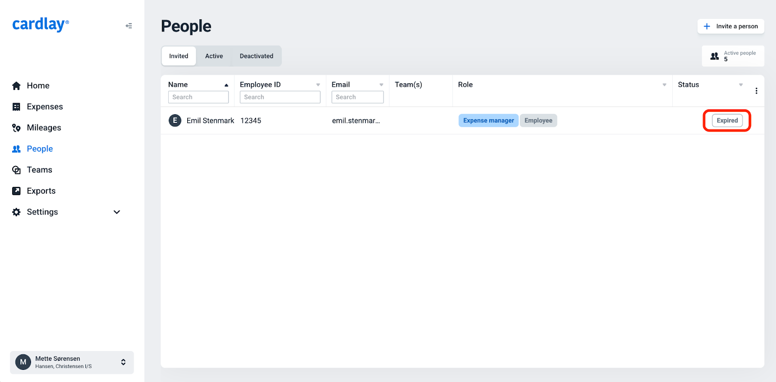Click the Expired status badge
The height and width of the screenshot is (382, 776).
(727, 121)
